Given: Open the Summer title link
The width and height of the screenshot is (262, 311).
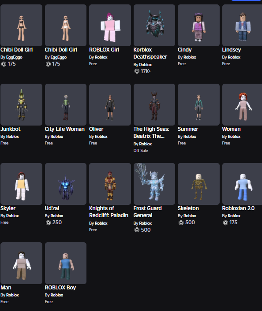Looking at the screenshot, I should pyautogui.click(x=188, y=129).
